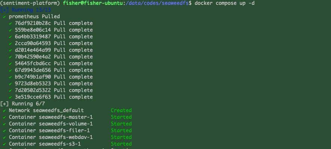Click the checkmark next to seaweedfs-s3-1 container
The image size is (331, 149).
4,144
